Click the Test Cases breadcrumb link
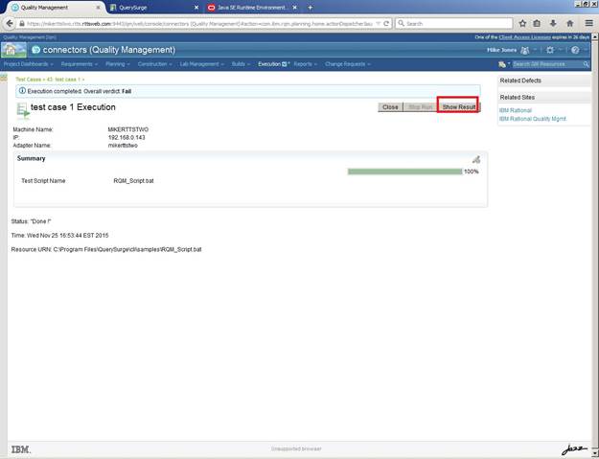 tap(28, 80)
